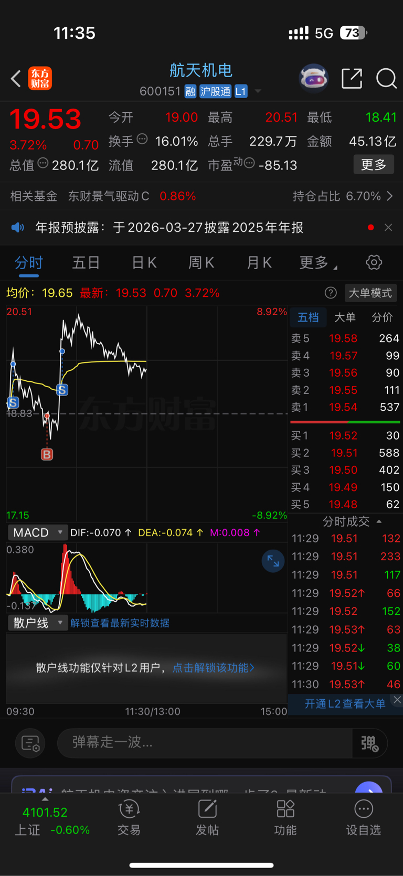Screen dimensions: 403x876
Task: Click the 更多 quote details button
Action: pos(374,165)
